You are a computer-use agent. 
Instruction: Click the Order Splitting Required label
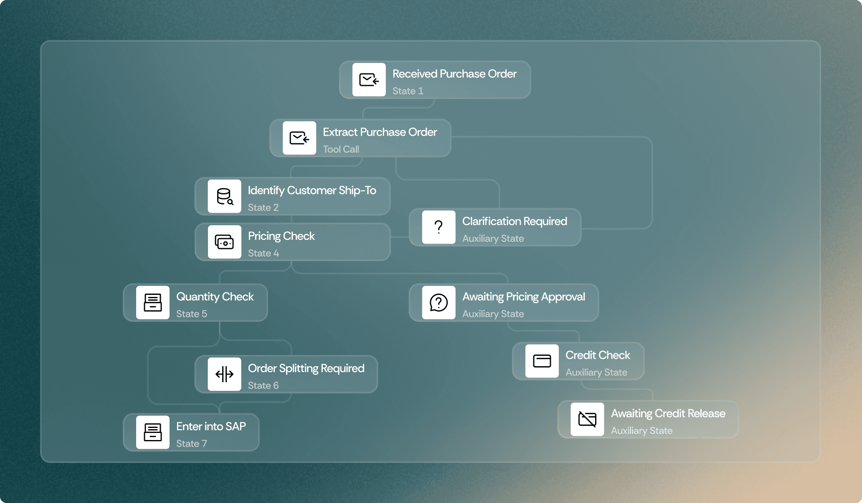point(306,368)
